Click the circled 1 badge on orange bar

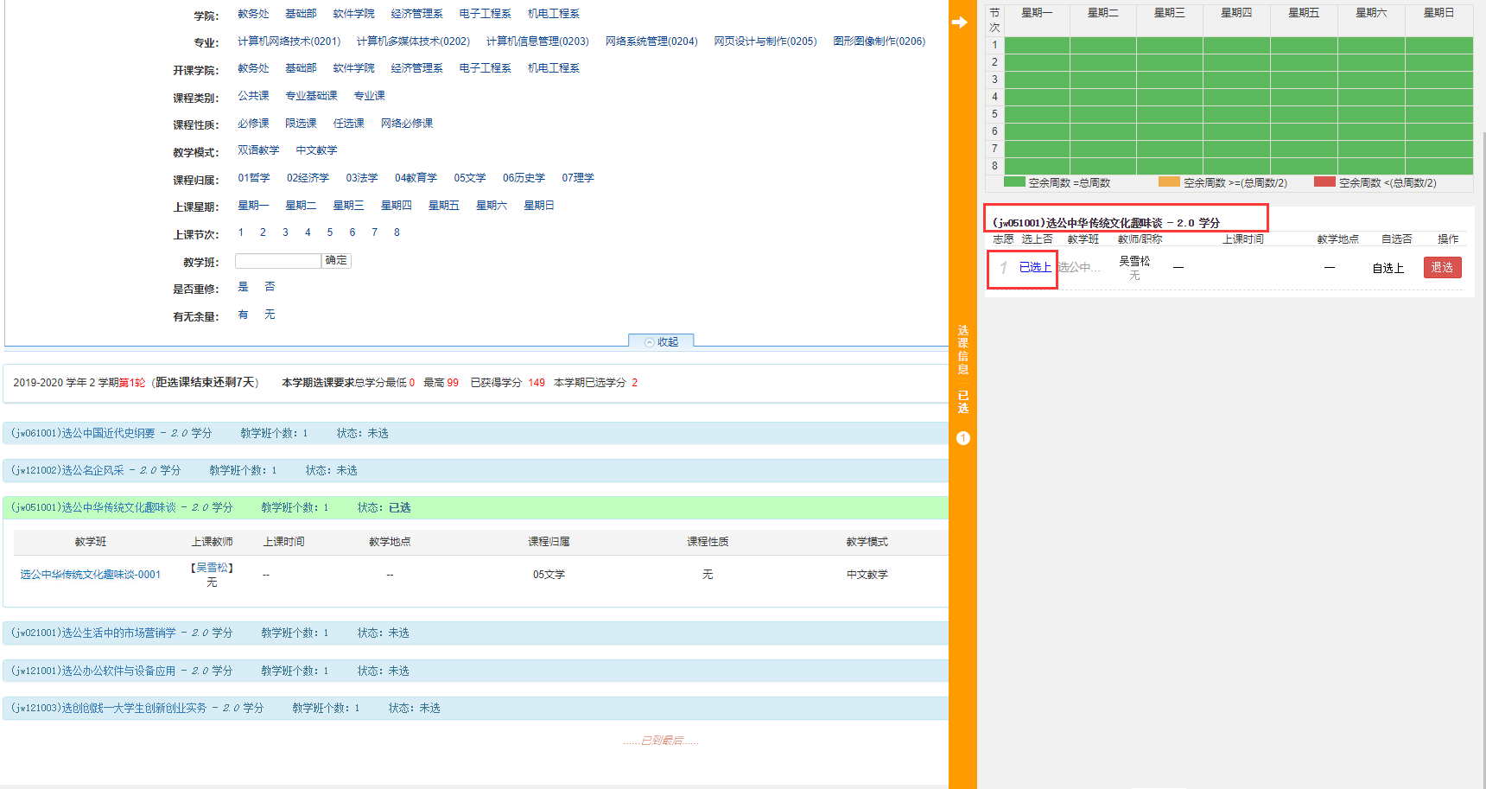[963, 438]
